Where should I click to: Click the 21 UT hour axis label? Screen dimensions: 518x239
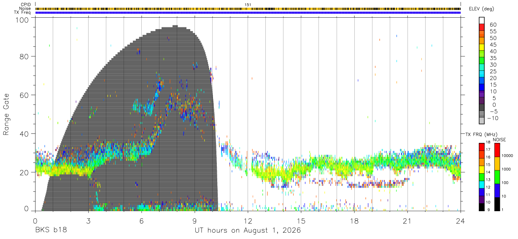tap(407, 221)
